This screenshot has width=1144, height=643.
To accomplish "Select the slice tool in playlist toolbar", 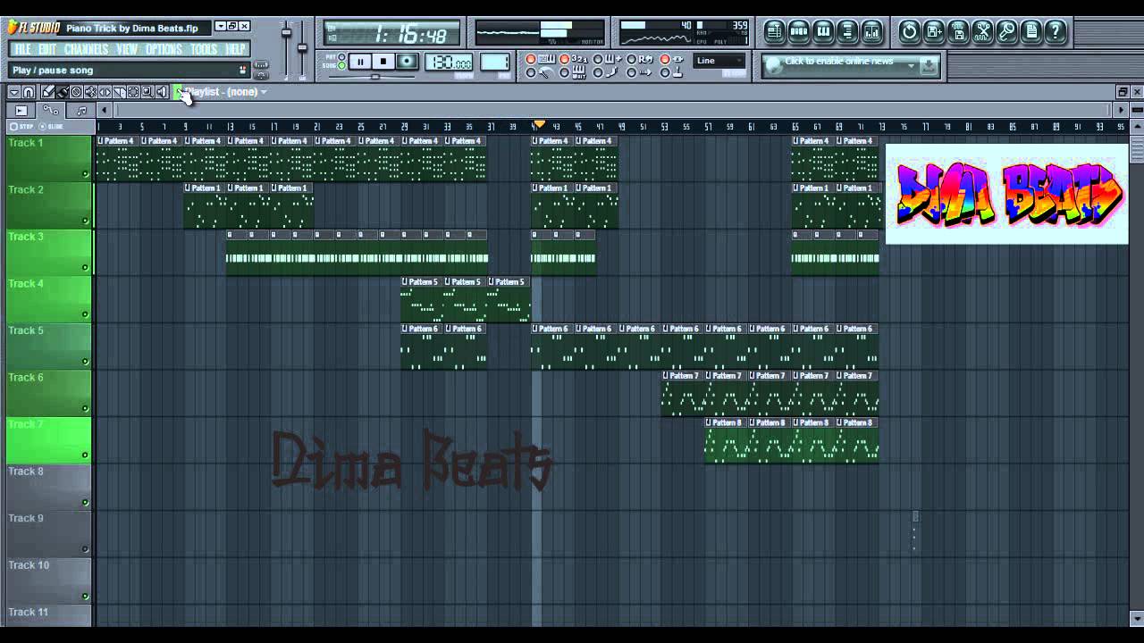I will point(119,92).
